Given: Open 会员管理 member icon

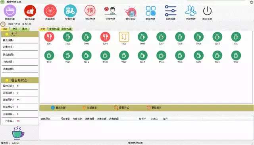Looking at the screenshot, I should [x=110, y=11].
